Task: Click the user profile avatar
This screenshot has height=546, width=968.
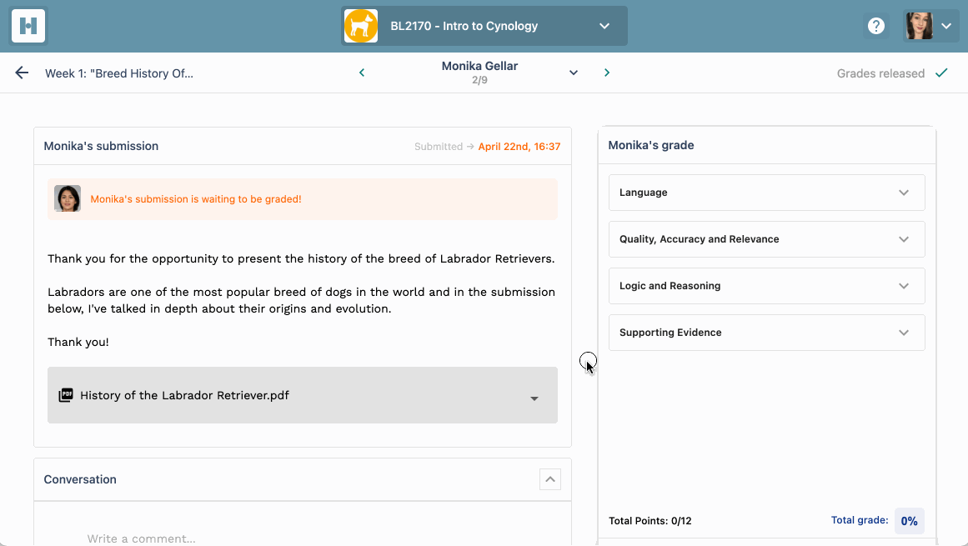Action: click(x=920, y=26)
